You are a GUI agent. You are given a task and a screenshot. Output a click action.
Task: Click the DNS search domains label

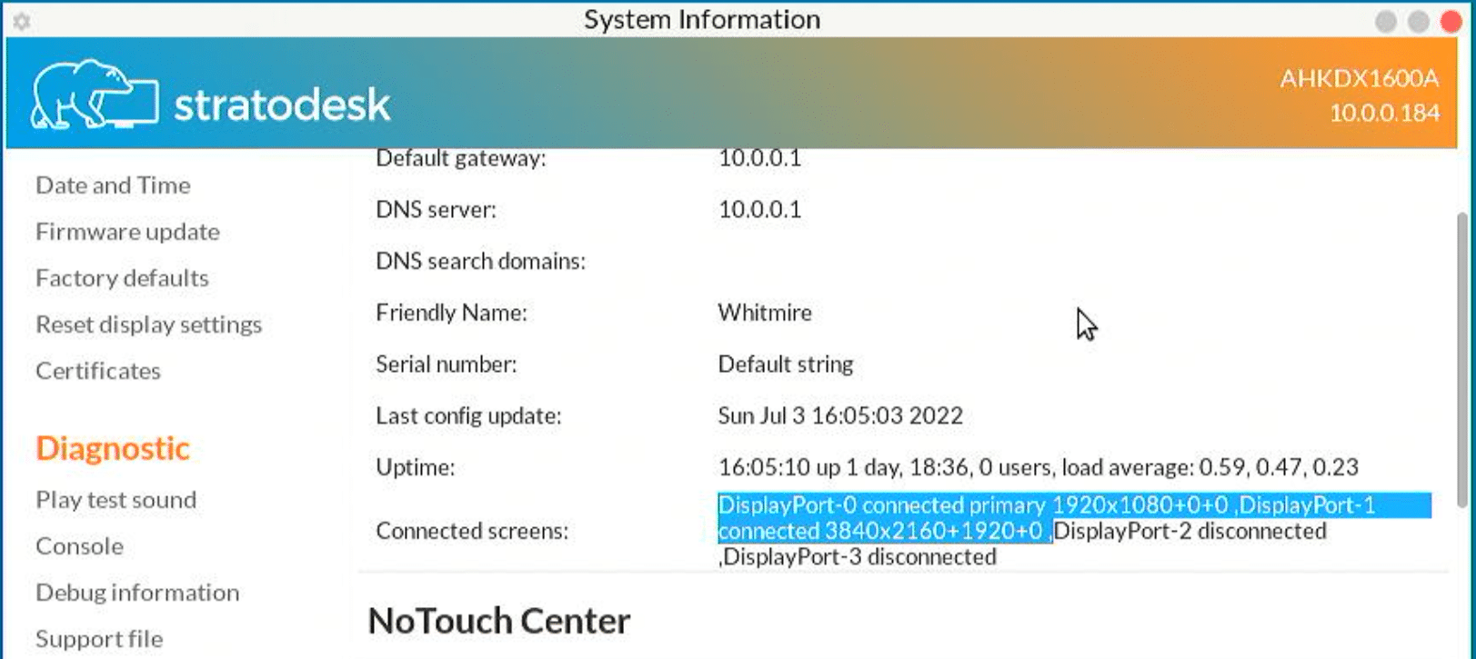click(480, 262)
